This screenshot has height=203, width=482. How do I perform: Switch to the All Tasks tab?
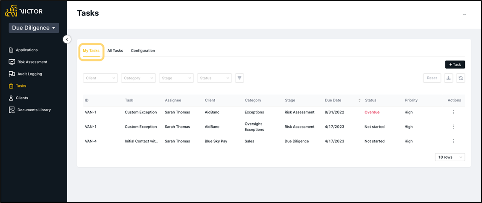[x=115, y=51]
